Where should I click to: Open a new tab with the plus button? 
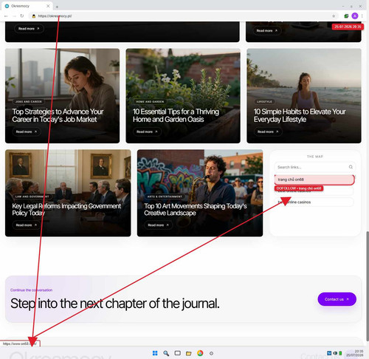click(x=57, y=7)
